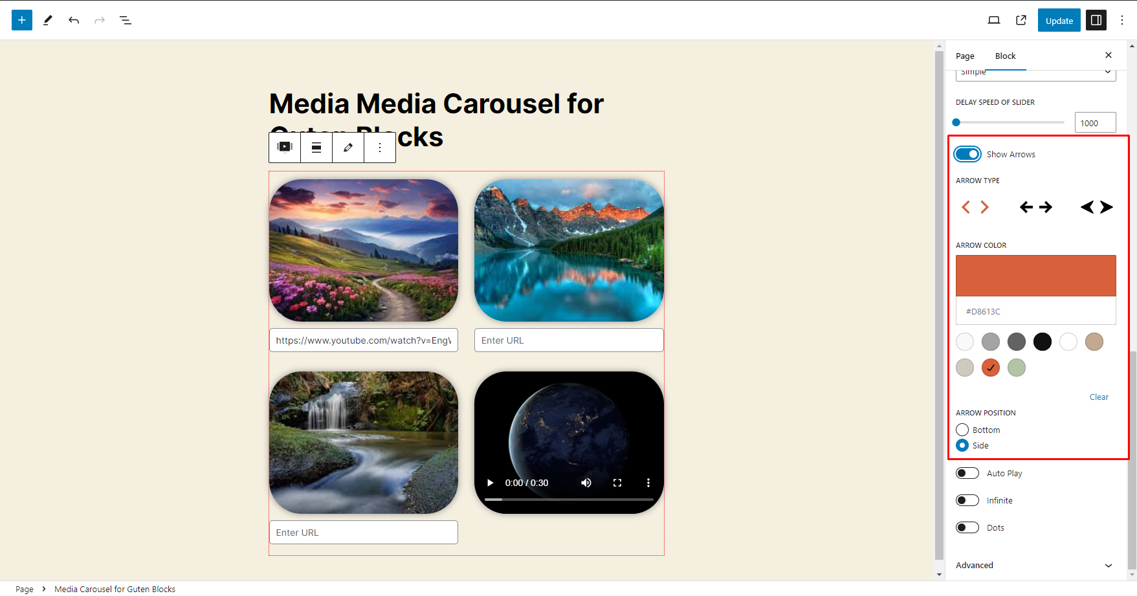Open video player more options
This screenshot has height=596, width=1137.
click(x=648, y=483)
